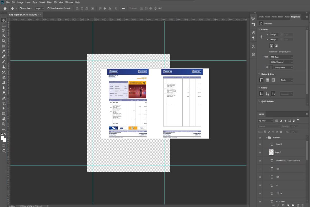The width and height of the screenshot is (310, 207).
Task: Hide the Layer 2 text layer
Action: pyautogui.click(x=260, y=144)
